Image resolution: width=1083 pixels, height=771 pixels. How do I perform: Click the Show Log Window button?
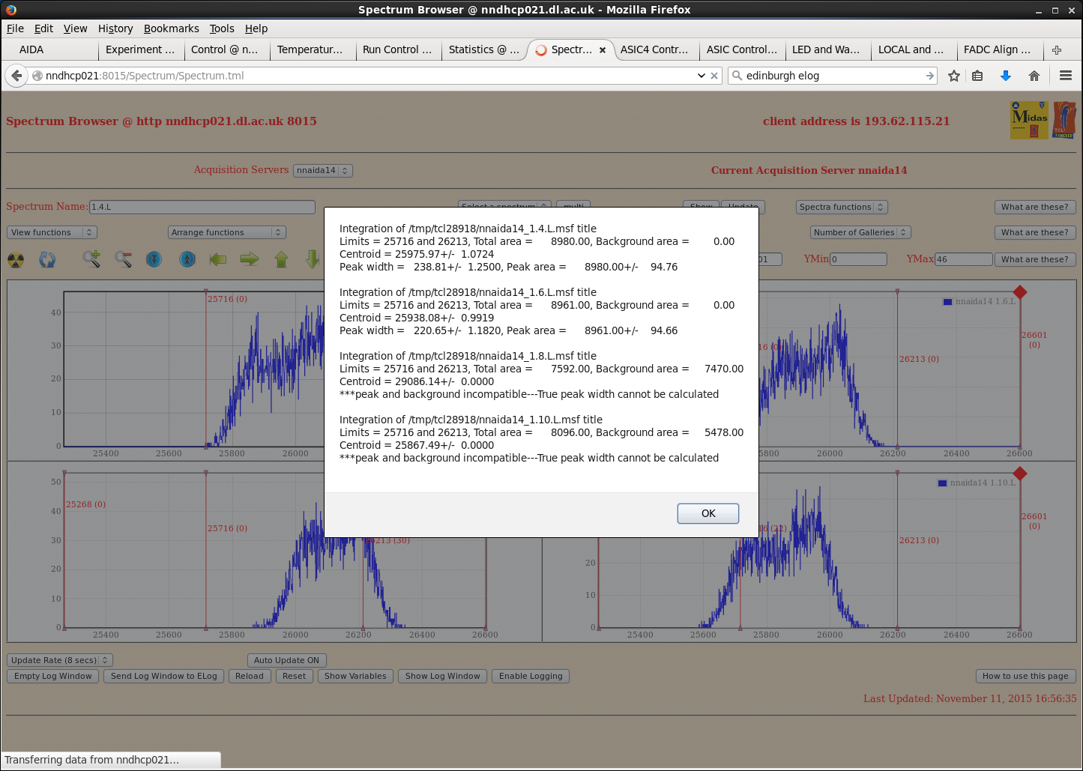coord(442,676)
